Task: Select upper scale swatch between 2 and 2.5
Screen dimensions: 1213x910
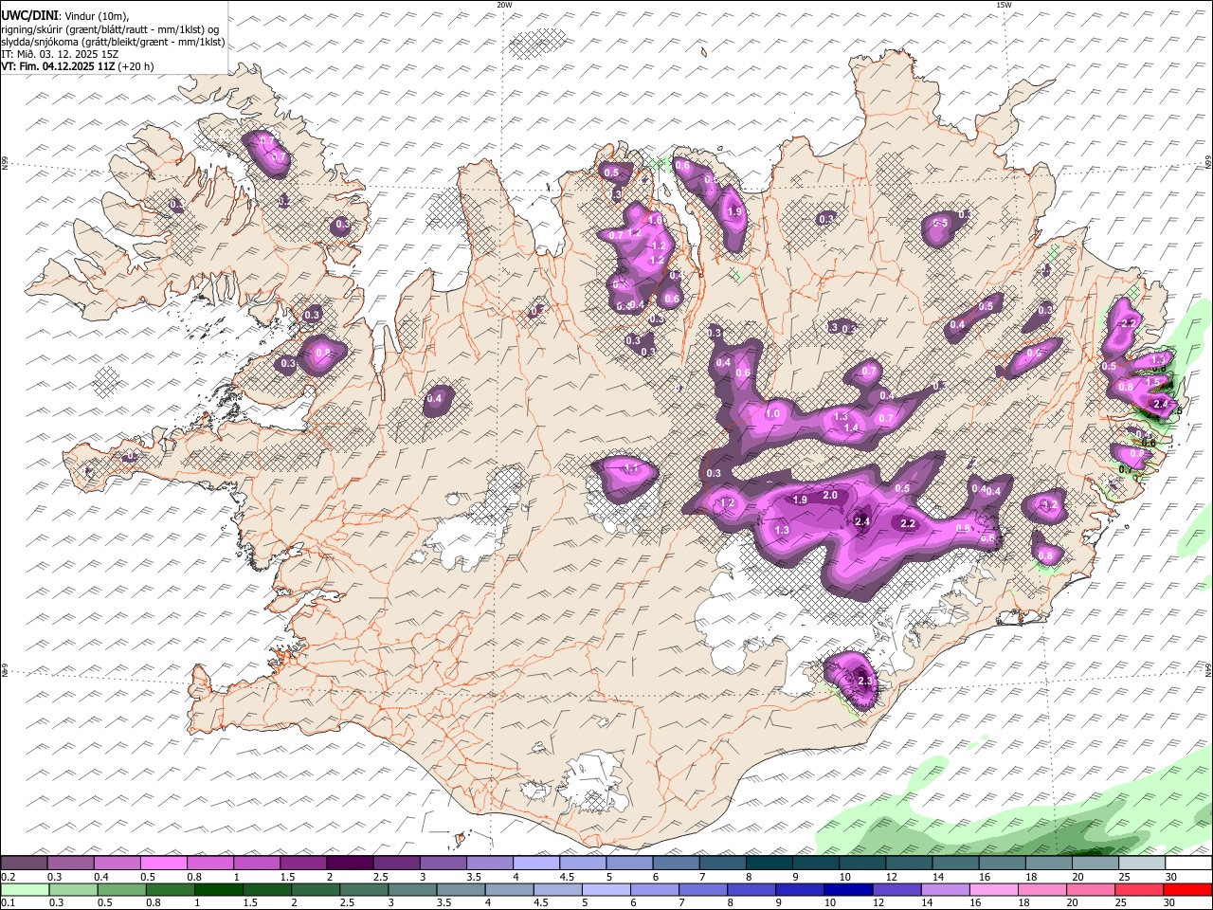Action: click(x=350, y=863)
